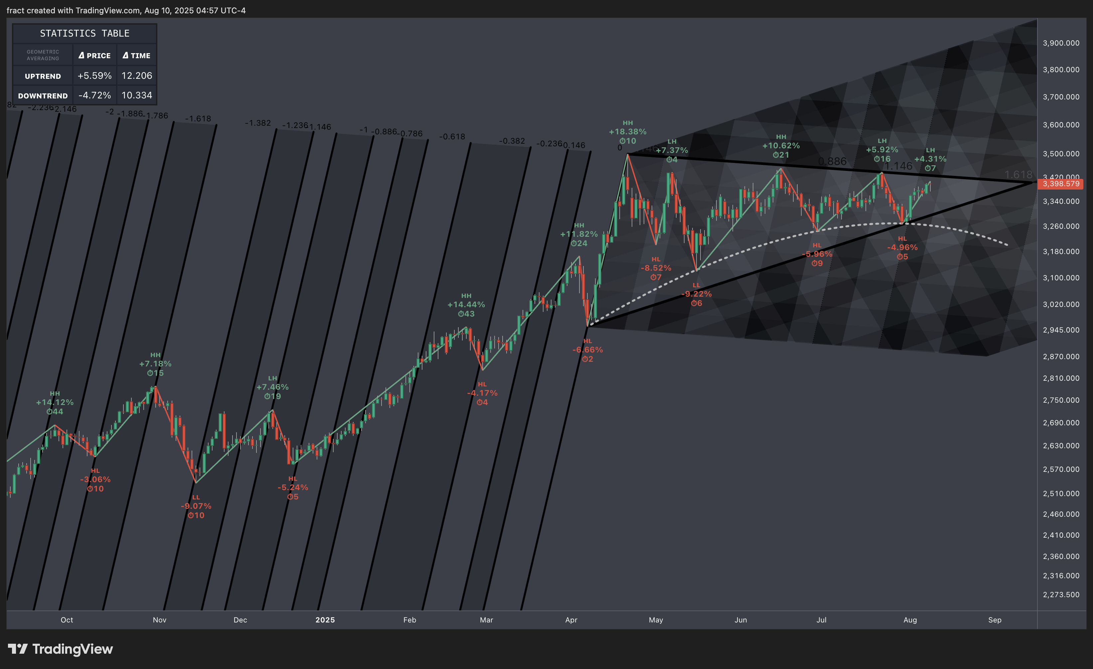Viewport: 1093px width, 669px height.
Task: Click the 2025 year label on the time axis
Action: 325,620
